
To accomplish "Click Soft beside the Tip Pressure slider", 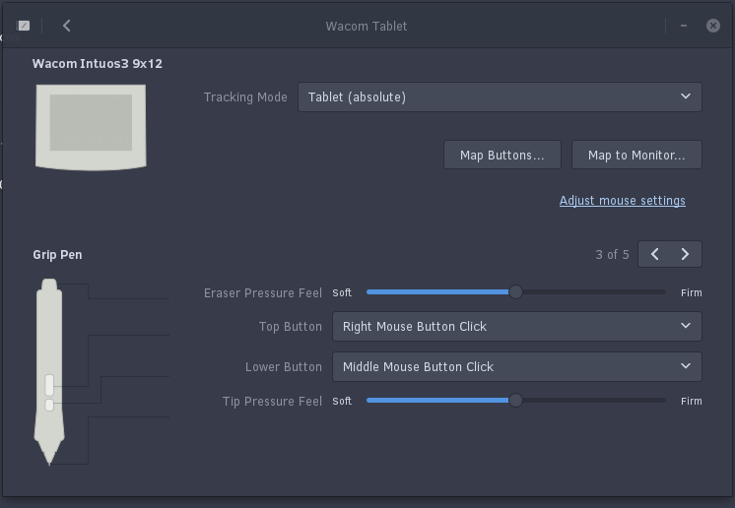I will [342, 401].
